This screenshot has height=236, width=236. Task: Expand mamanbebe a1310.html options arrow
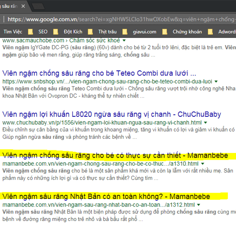click(x=203, y=164)
